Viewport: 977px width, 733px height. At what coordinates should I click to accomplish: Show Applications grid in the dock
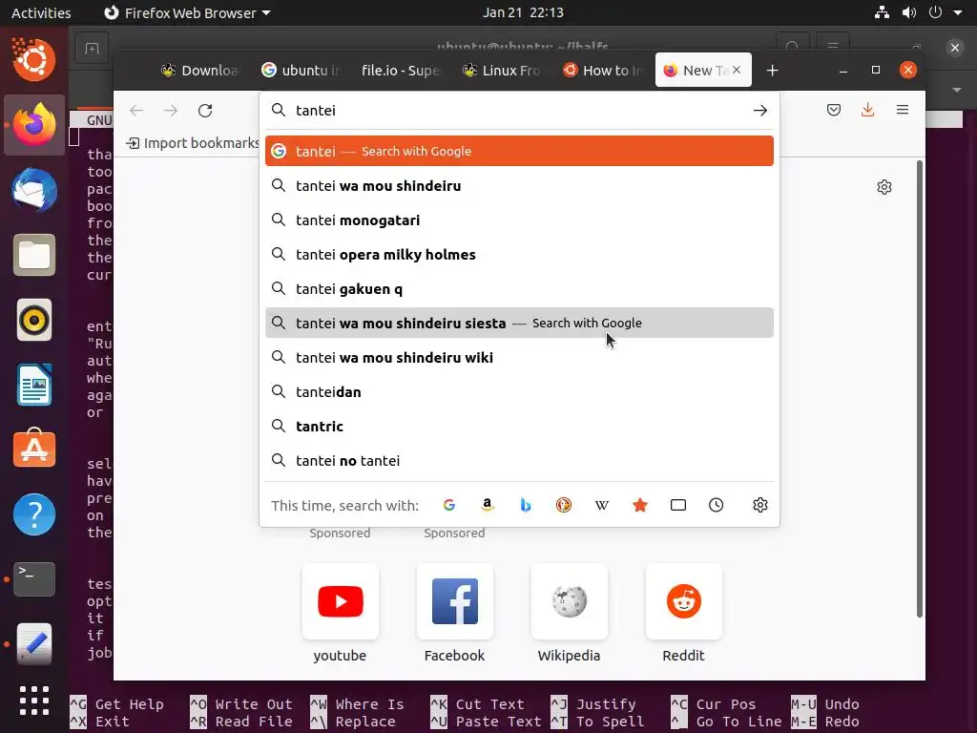coord(34,701)
